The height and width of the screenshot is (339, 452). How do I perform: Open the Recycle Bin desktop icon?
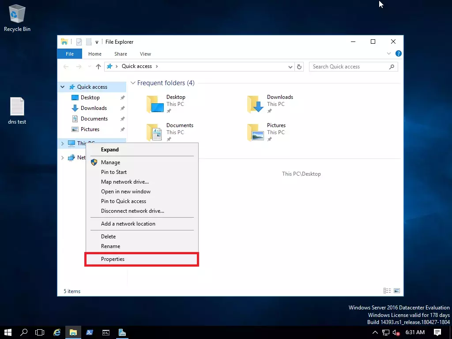pyautogui.click(x=17, y=18)
